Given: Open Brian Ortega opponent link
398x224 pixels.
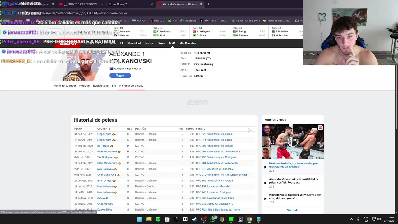Looking at the screenshot, I should tap(104, 180).
